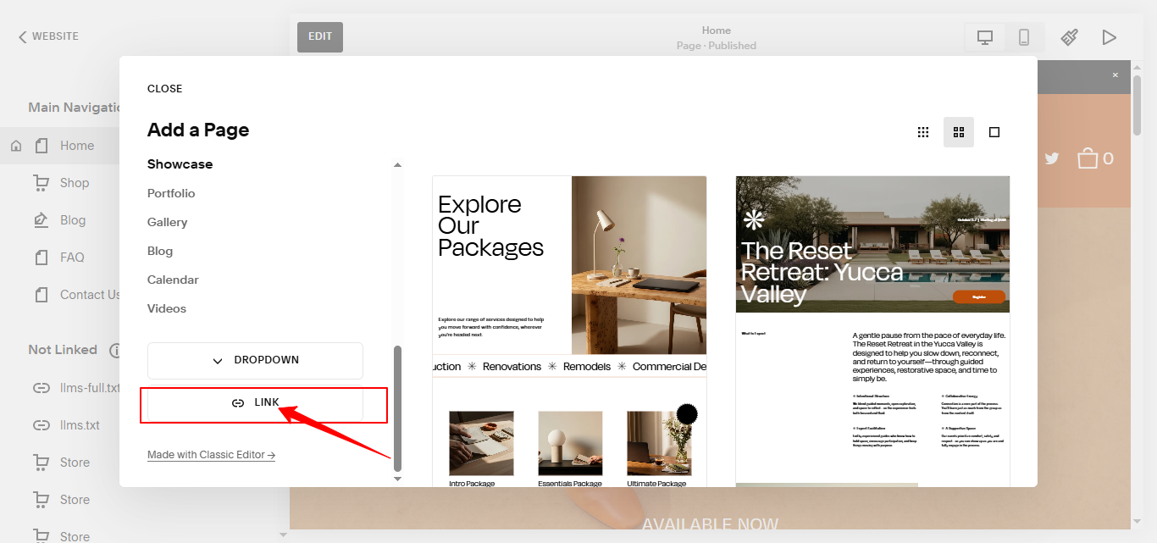
Task: Click the link icon beside llms-full.txt
Action: coord(41,388)
